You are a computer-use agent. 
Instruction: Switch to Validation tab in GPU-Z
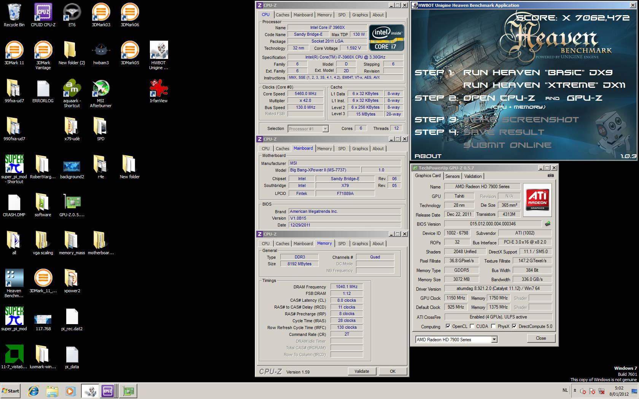pos(473,176)
